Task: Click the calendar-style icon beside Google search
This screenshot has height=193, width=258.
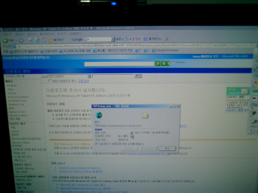Action: 126,39
